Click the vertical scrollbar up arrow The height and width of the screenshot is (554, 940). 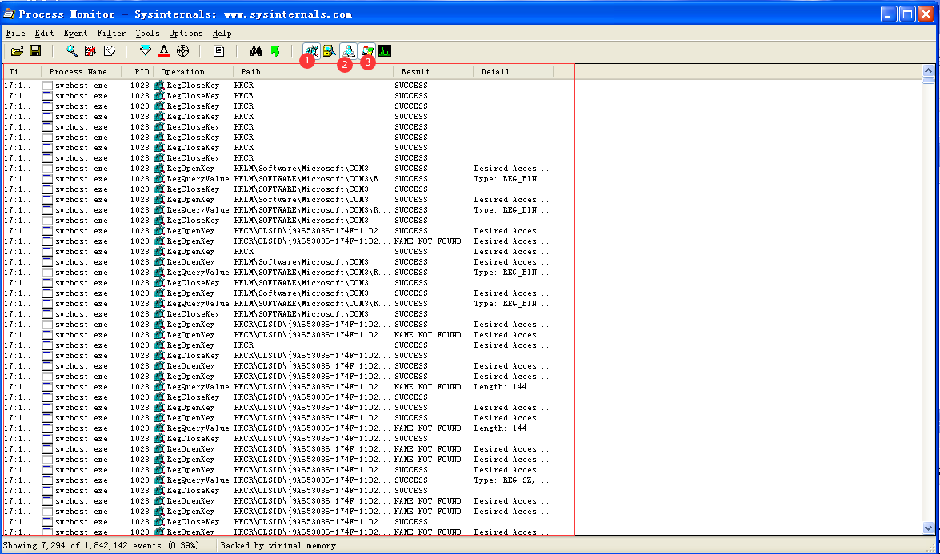coord(928,70)
